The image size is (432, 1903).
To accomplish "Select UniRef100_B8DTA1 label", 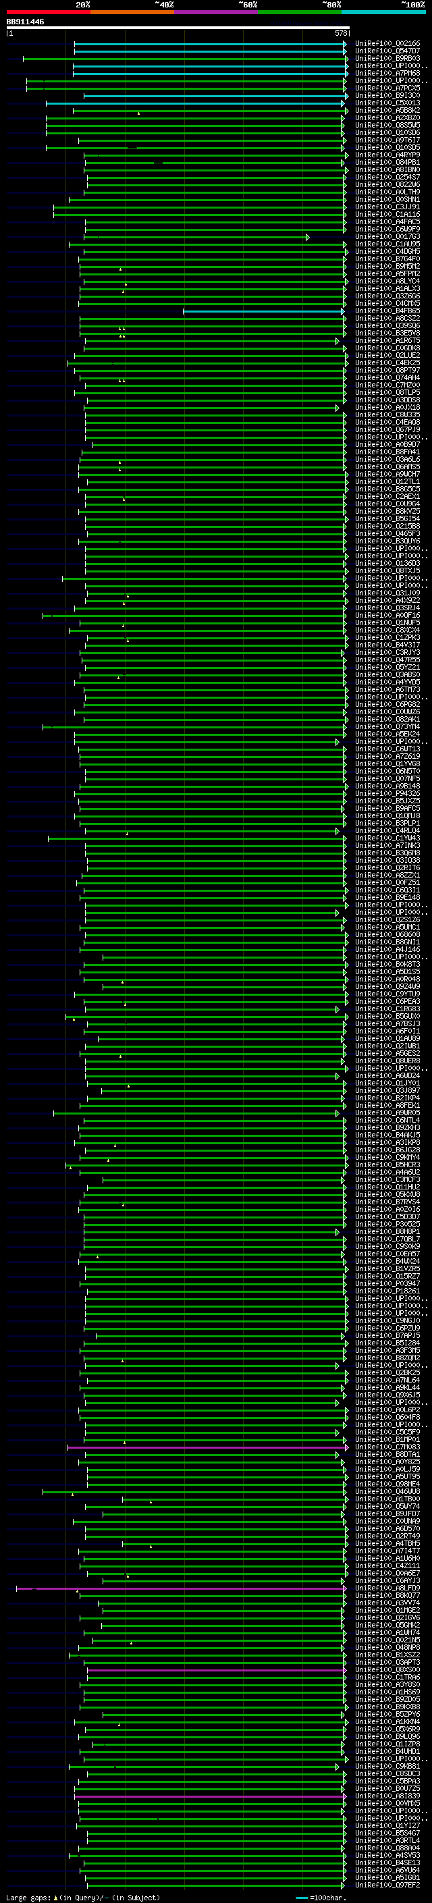I will click(387, 1454).
